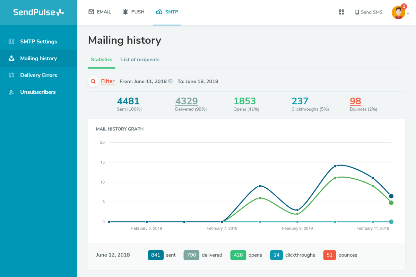Screen dimensions: 416x277
Task: Click the red bounces count badge 51
Action: coord(329,255)
